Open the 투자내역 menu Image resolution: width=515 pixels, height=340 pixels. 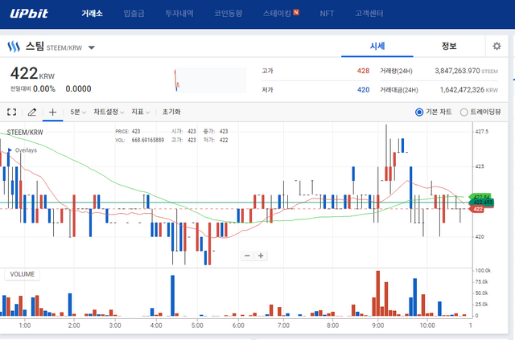[179, 14]
